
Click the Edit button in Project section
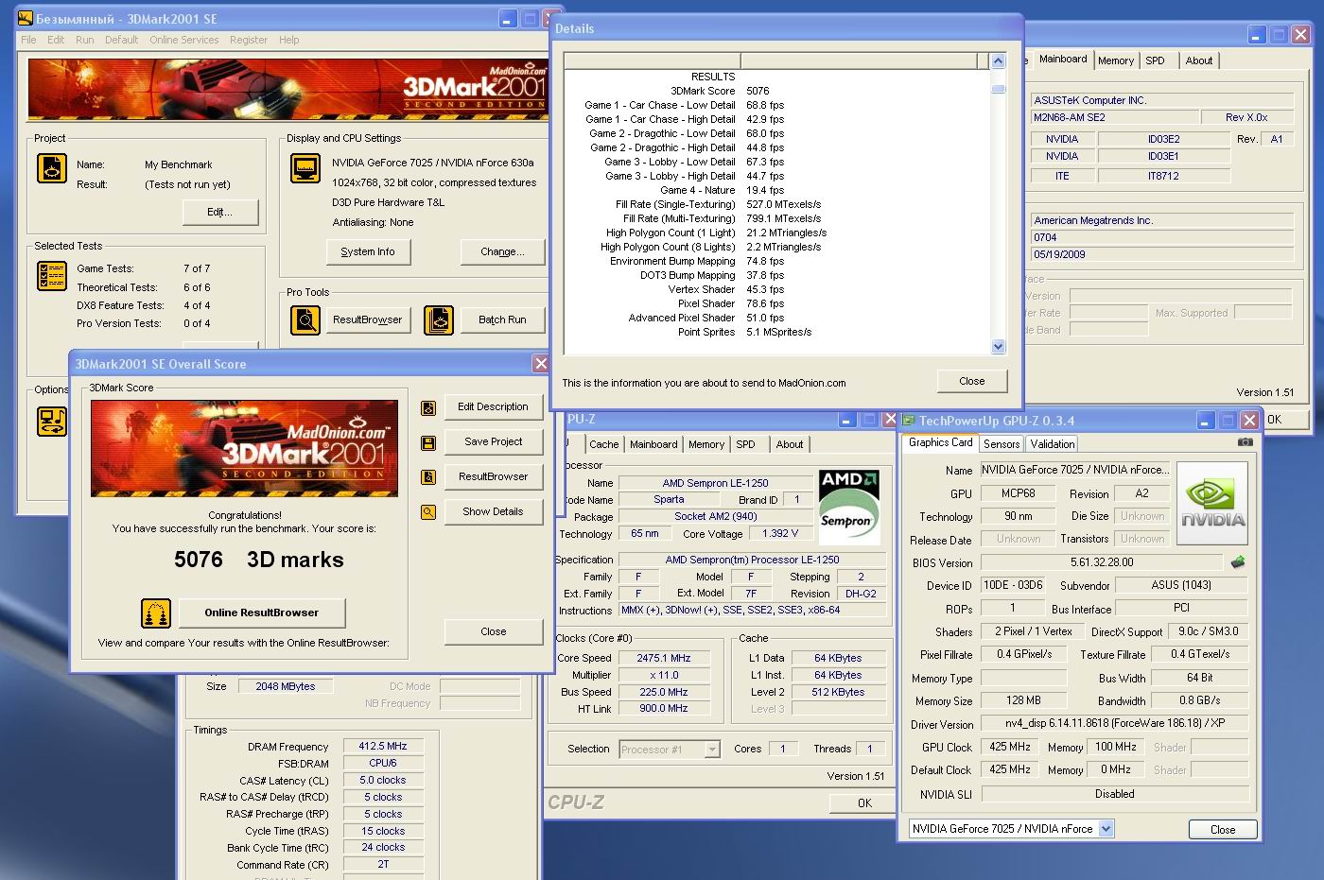(x=219, y=212)
